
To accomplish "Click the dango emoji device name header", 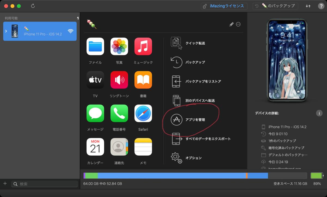I will tap(92, 24).
